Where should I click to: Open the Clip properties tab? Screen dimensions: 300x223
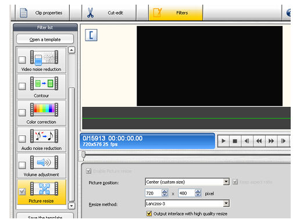pyautogui.click(x=42, y=13)
